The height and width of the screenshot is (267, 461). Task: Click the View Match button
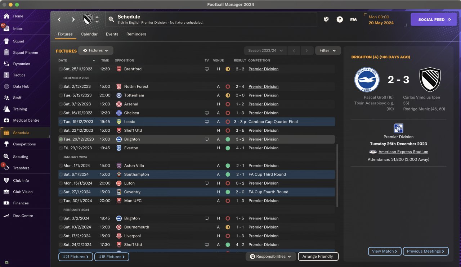(385, 251)
